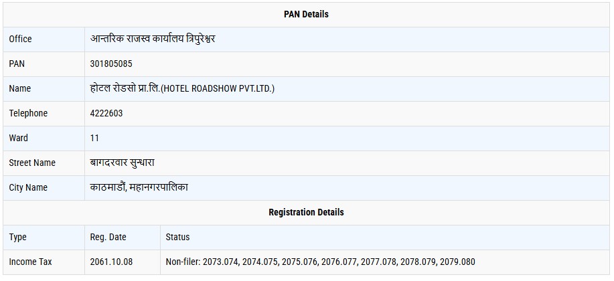Click the City Name row label
The height and width of the screenshot is (281, 614).
[28, 187]
